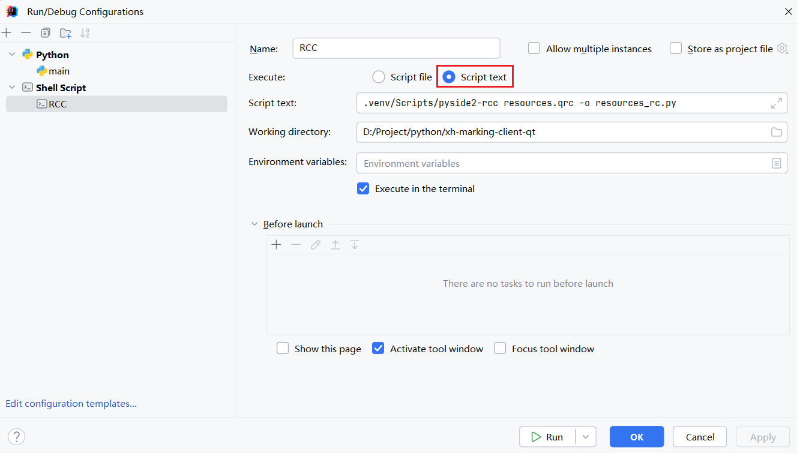
Task: Open the Run button dropdown arrow
Action: pyautogui.click(x=586, y=437)
